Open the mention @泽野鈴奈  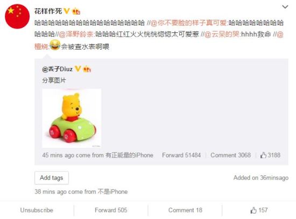76,35
